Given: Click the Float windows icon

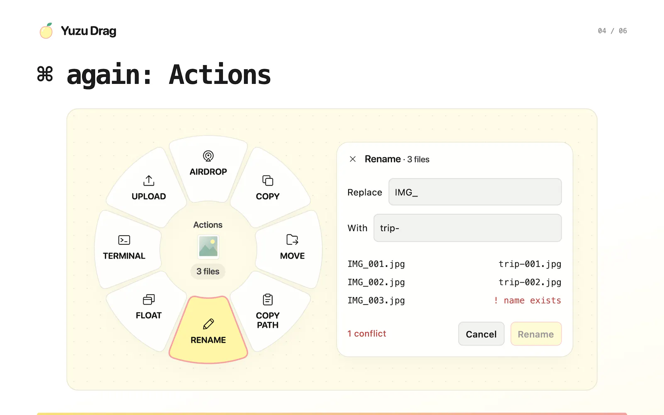Looking at the screenshot, I should click(149, 299).
